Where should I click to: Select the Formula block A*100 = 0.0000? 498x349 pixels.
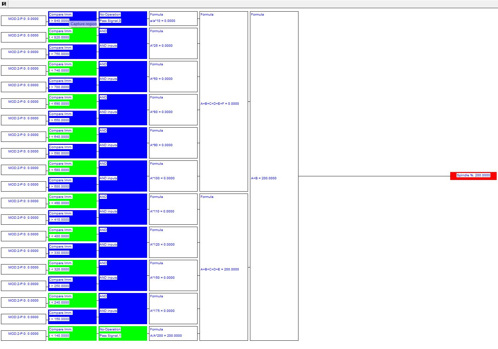(x=173, y=176)
